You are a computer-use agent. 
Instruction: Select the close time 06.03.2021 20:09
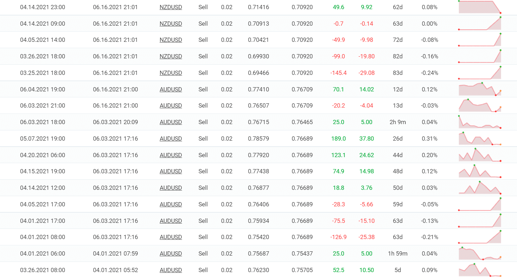115,122
